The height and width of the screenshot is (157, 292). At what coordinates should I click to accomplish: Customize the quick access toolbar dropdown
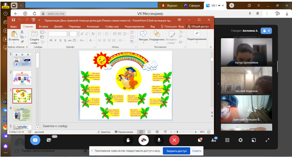[x=39, y=20]
